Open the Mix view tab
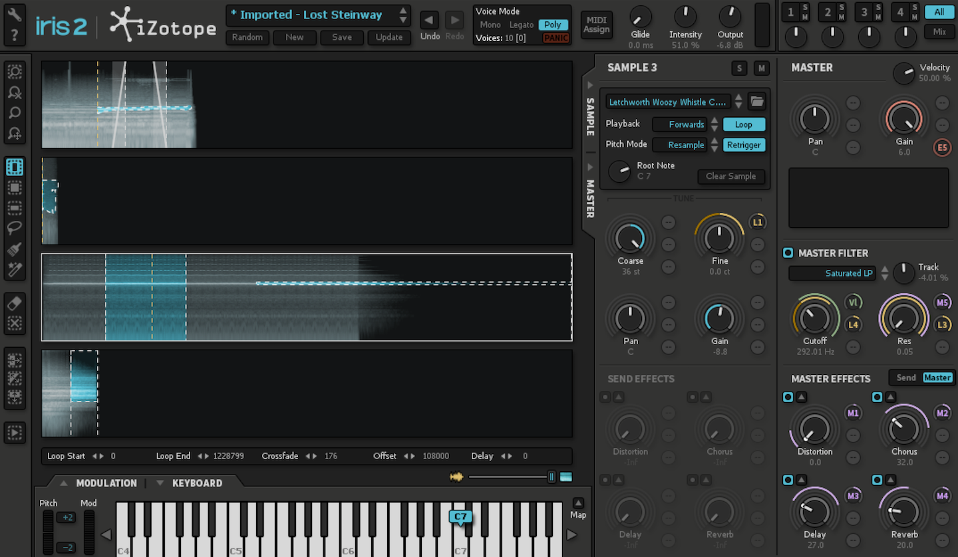 coord(939,32)
